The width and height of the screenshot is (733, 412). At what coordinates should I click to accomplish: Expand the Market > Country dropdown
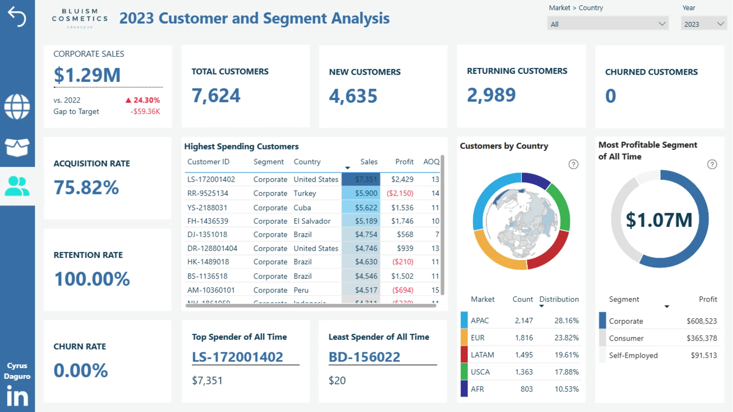(608, 24)
